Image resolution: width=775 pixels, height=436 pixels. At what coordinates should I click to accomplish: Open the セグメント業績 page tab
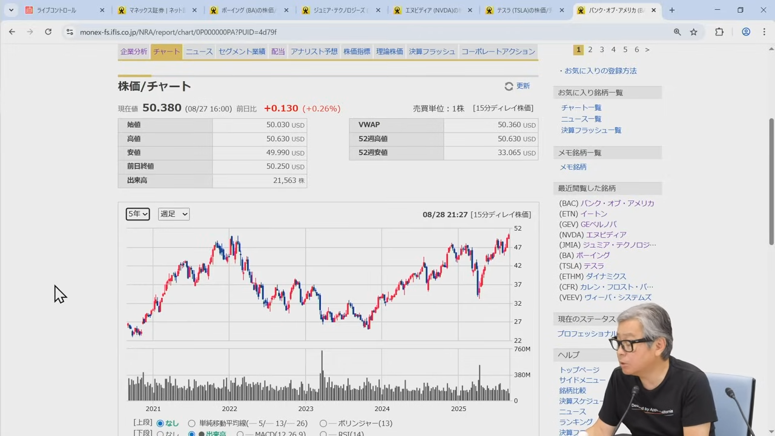(242, 51)
